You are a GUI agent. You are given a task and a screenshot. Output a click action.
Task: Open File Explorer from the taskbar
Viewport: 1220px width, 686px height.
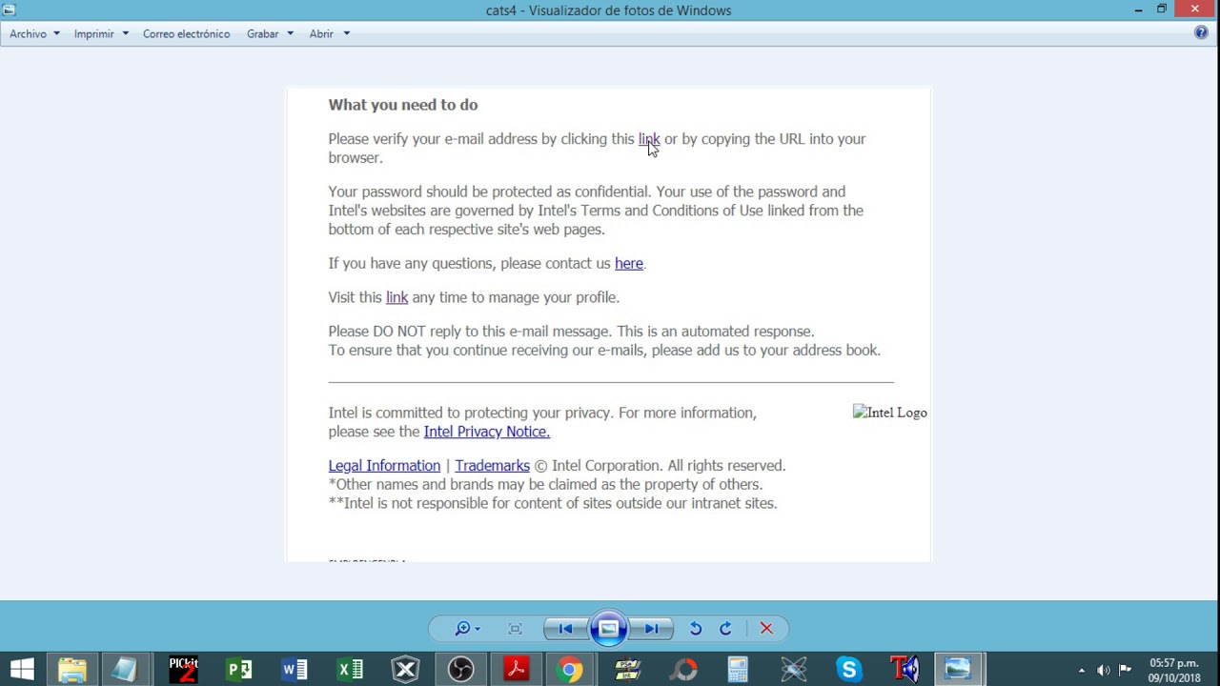point(72,669)
